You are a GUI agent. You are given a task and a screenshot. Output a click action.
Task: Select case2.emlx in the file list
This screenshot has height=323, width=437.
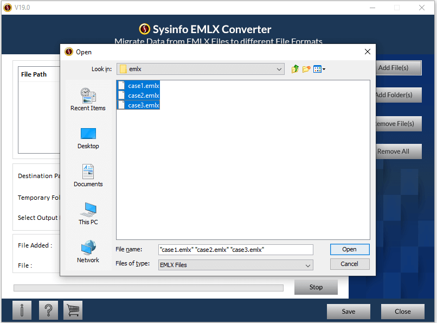pos(143,96)
